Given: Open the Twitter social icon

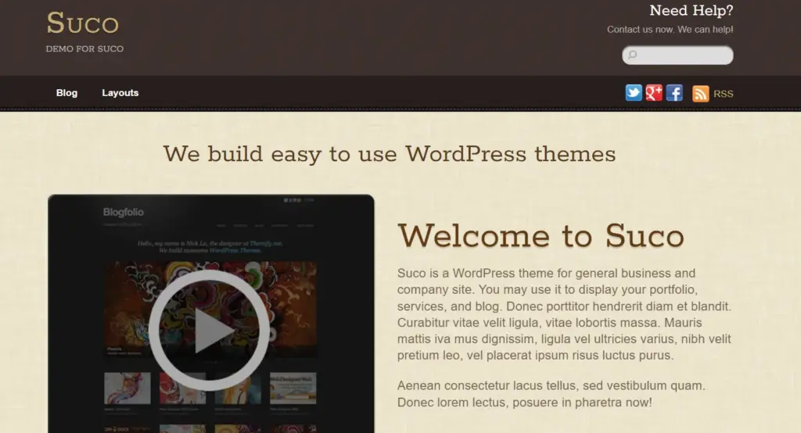Looking at the screenshot, I should point(634,93).
